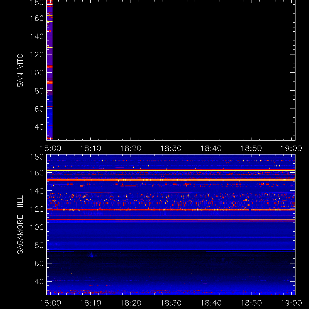Click the 60 frequency label on San Vito axis
Screen dimensions: 309x309
tap(39, 109)
